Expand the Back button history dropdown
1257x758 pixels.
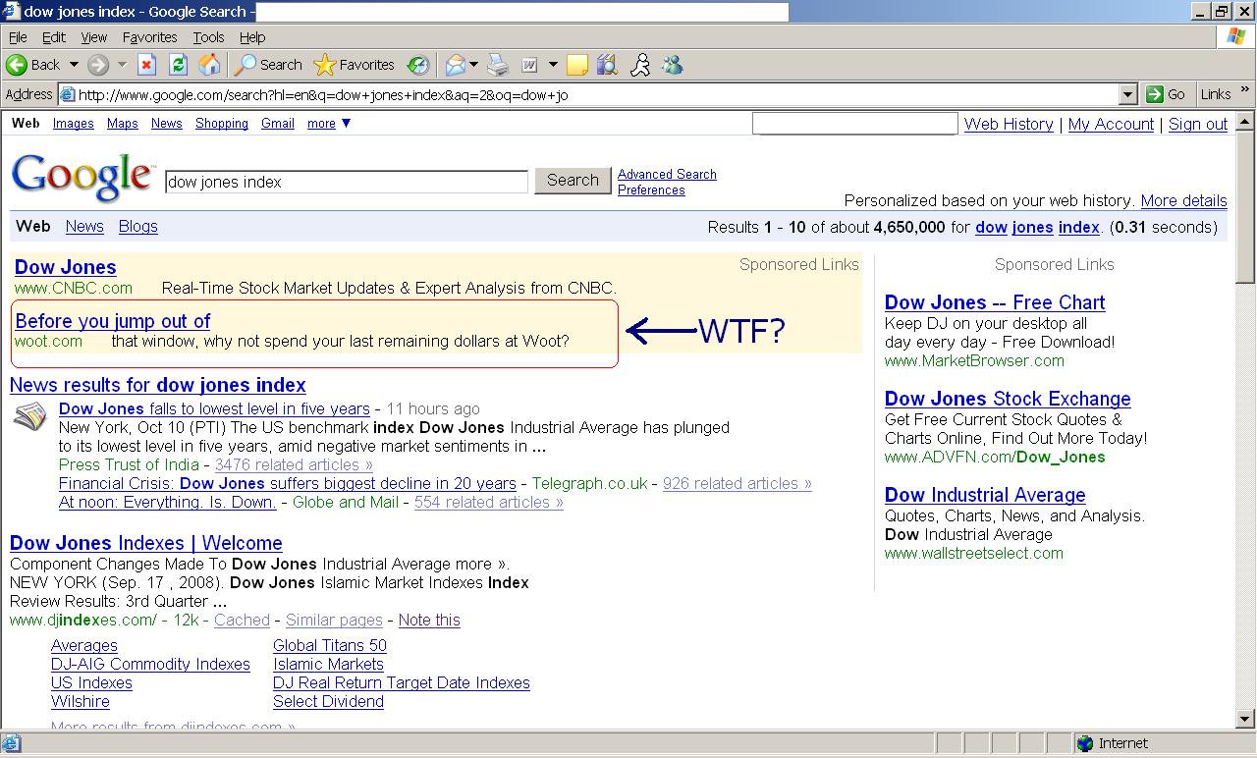(x=74, y=65)
